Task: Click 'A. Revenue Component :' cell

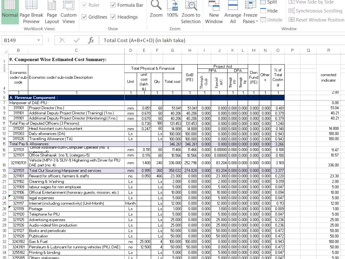Action: (67, 98)
